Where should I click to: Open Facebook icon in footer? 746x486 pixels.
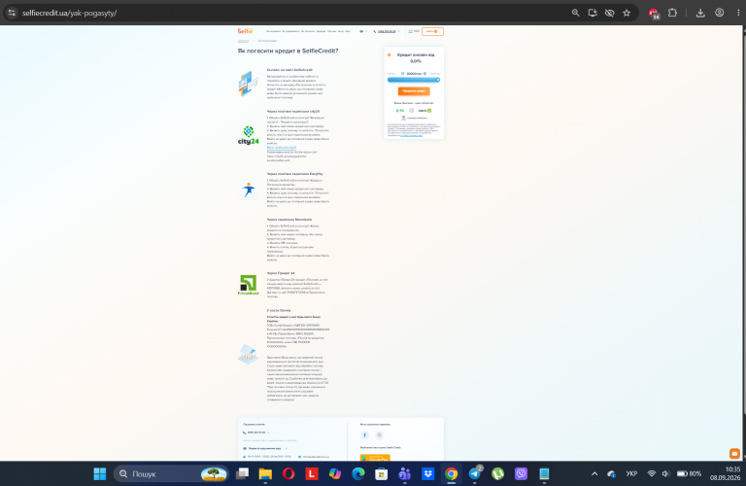click(x=365, y=435)
